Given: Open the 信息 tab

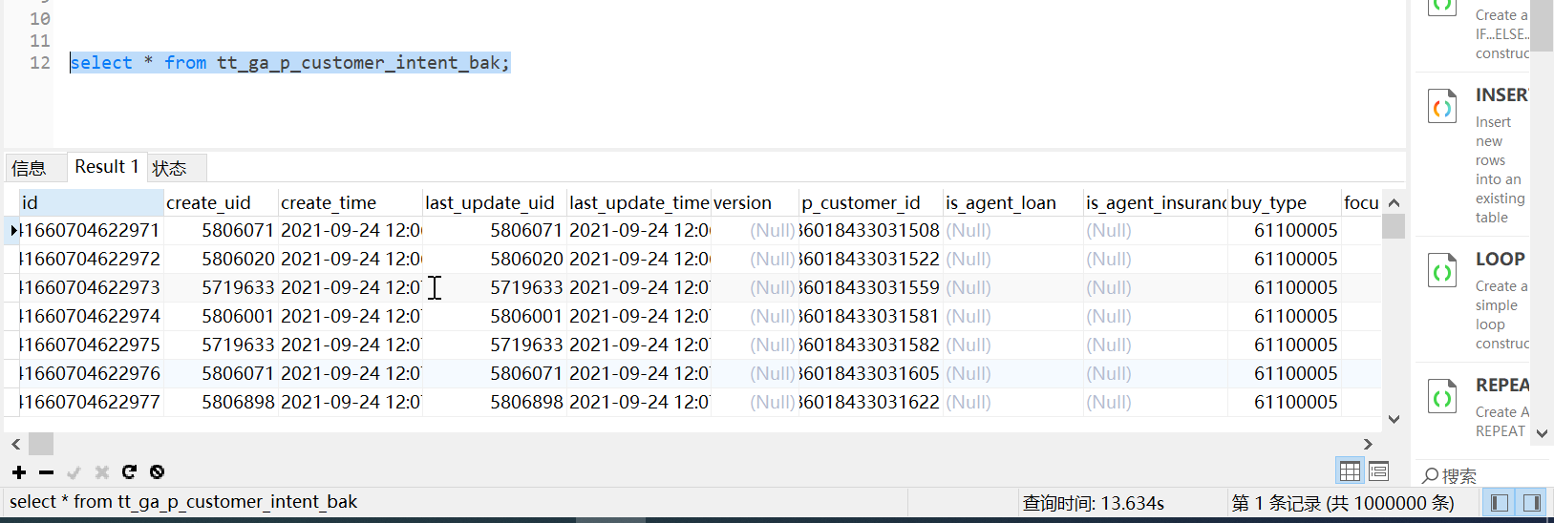Looking at the screenshot, I should tap(29, 169).
